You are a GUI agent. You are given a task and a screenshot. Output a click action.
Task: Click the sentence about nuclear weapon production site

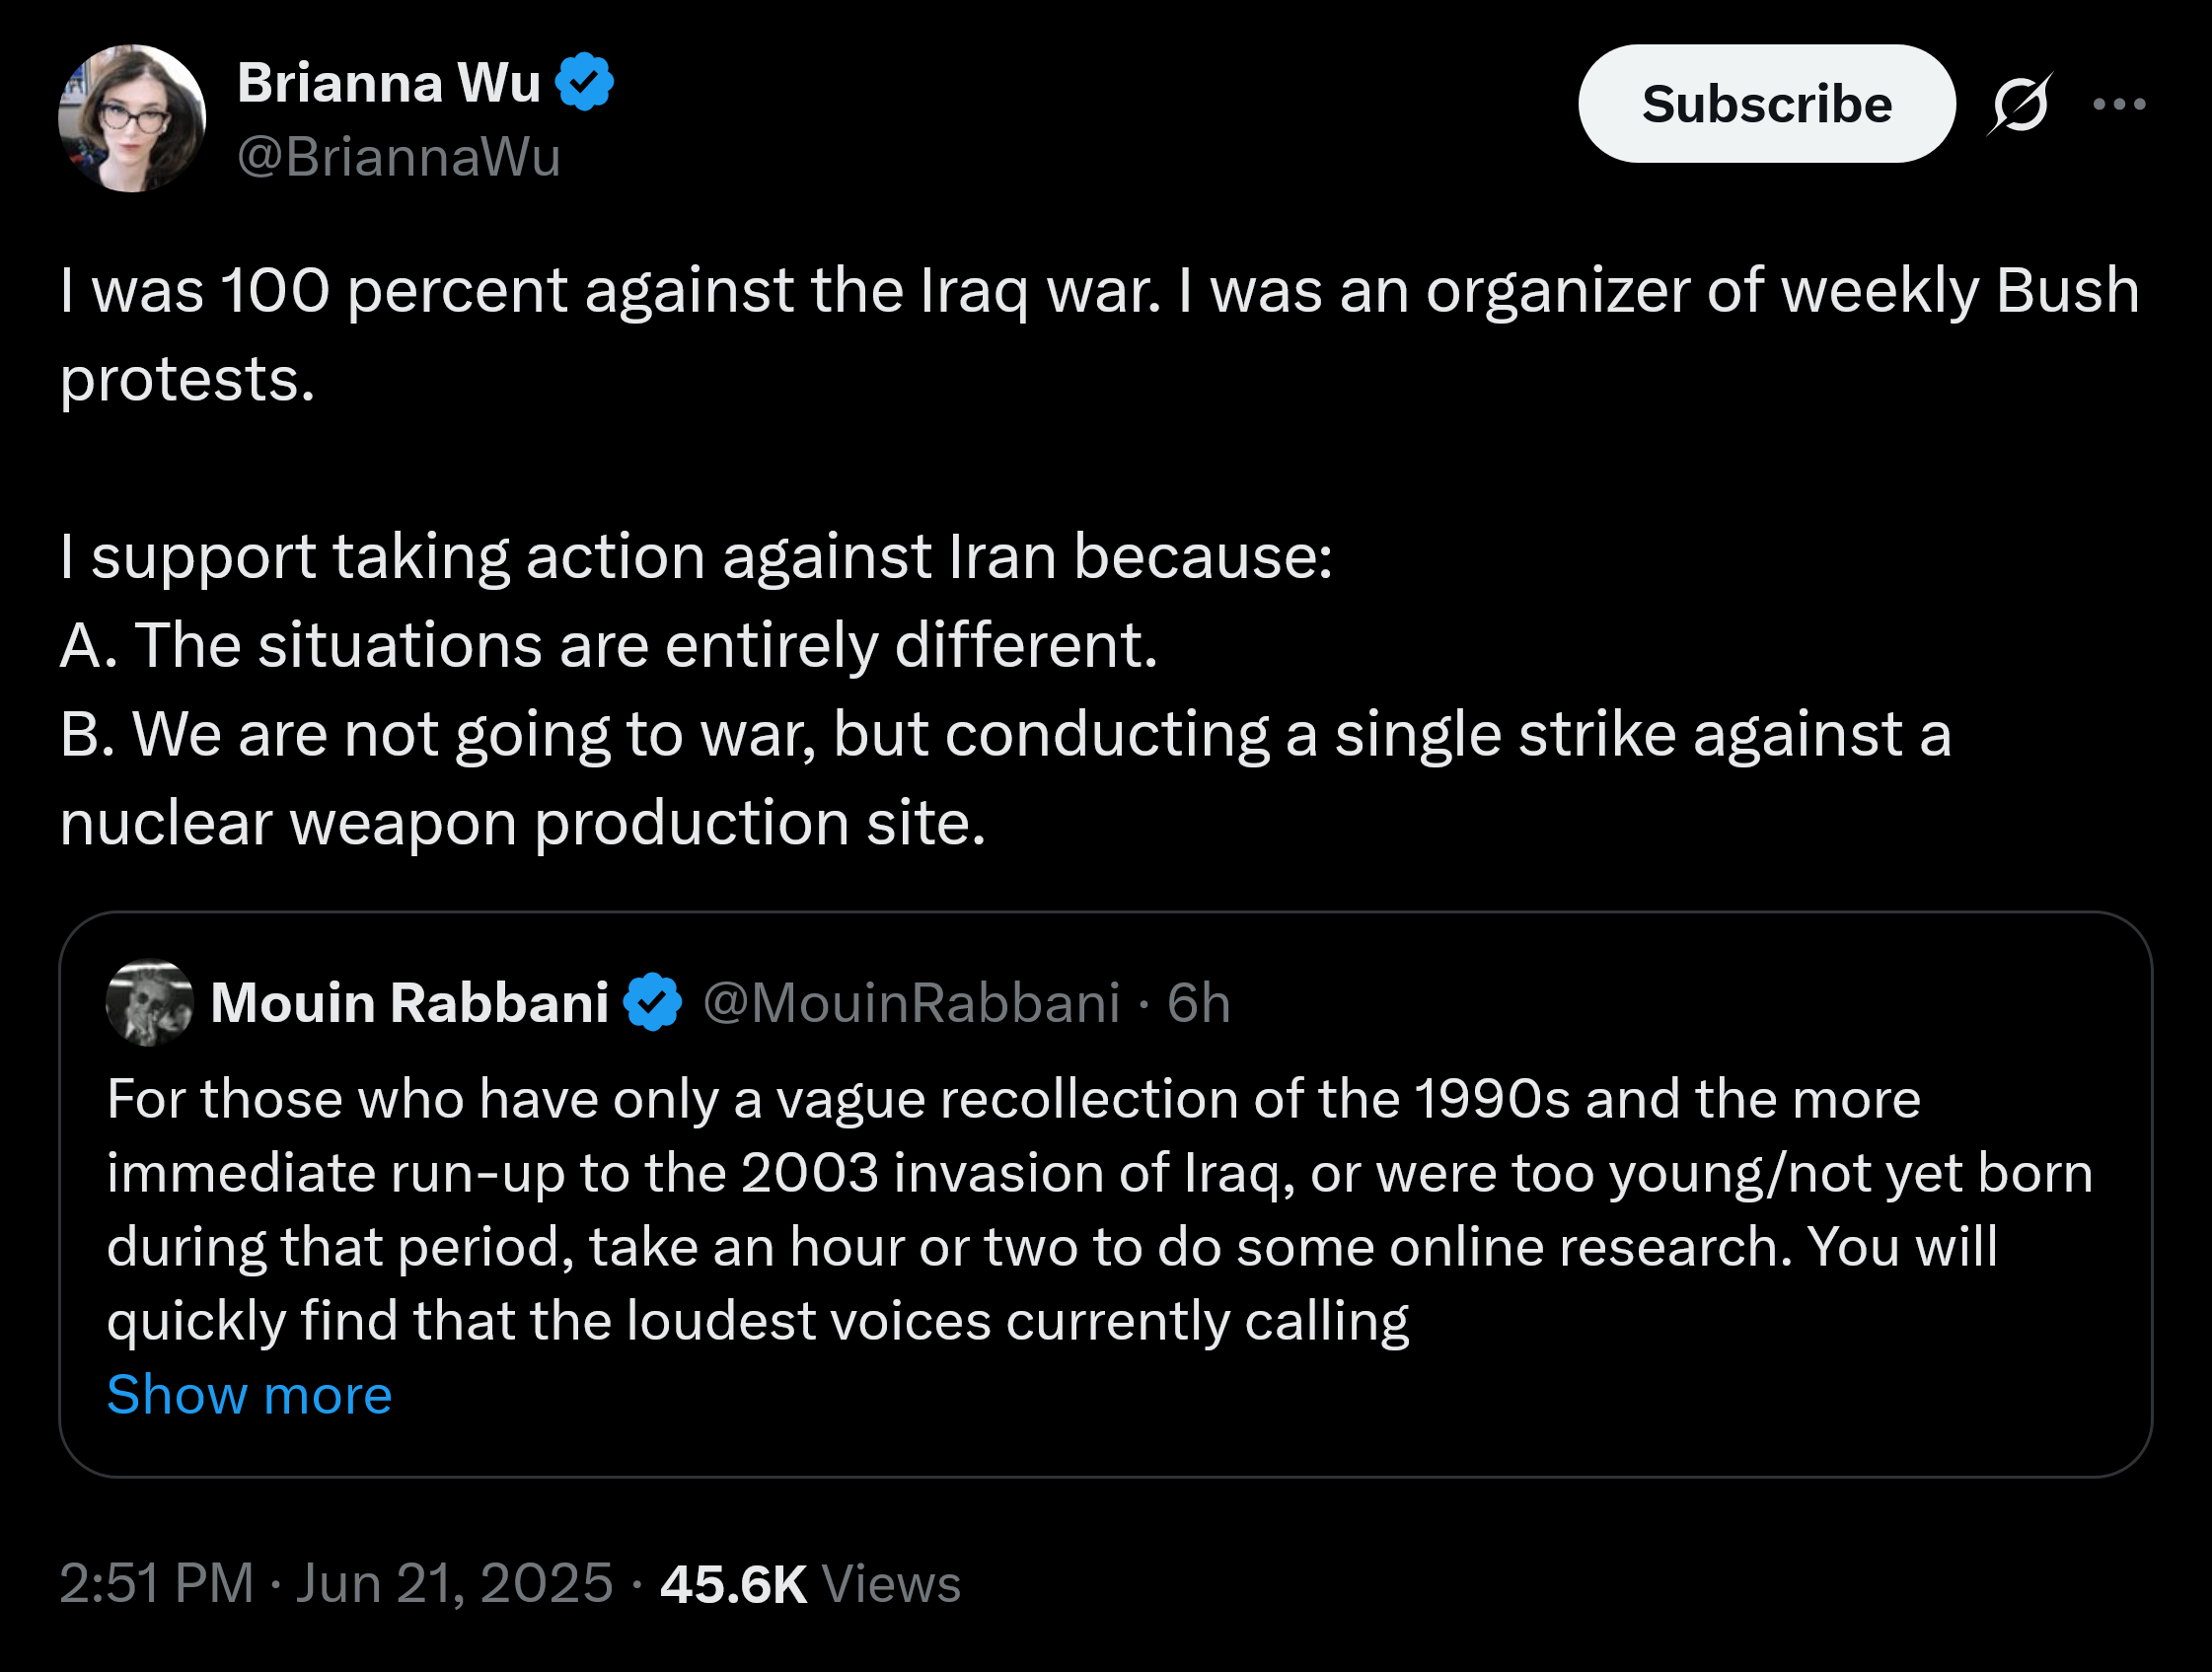point(1005,778)
